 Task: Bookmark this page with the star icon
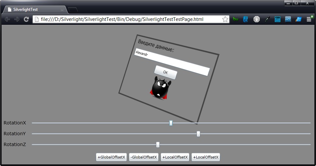225,19
